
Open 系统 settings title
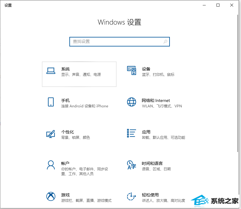point(65,69)
